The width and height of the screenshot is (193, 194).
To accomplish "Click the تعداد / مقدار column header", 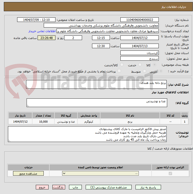I will [x=43, y=115].
